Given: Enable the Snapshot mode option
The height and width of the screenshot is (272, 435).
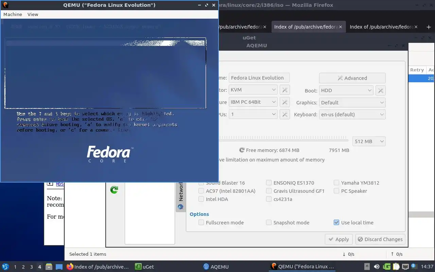Looking at the screenshot, I should pos(269,222).
